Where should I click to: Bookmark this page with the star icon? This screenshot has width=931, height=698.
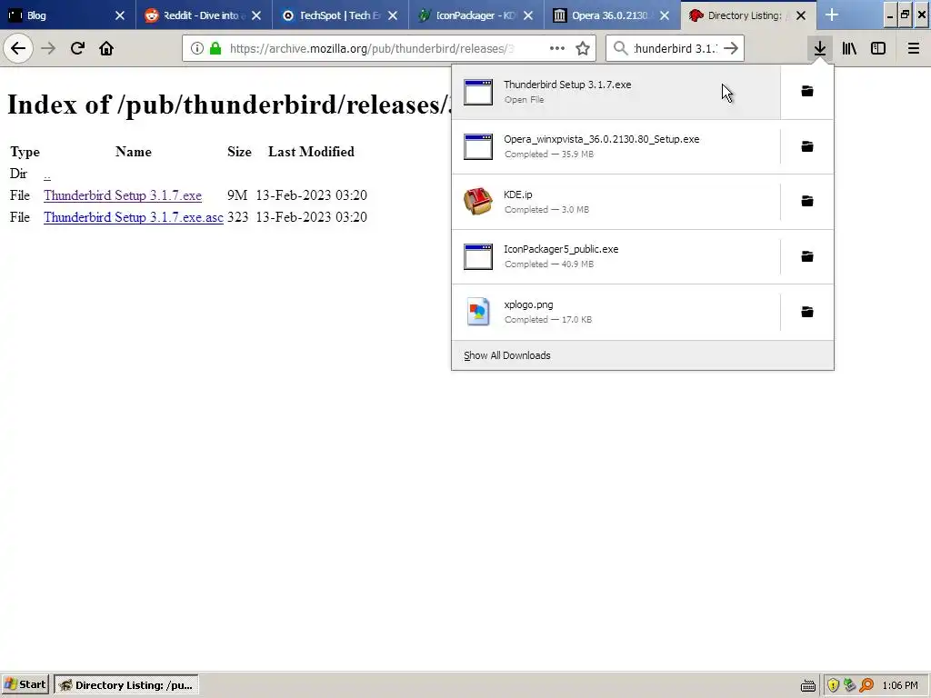[x=583, y=48]
